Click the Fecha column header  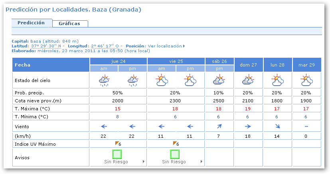pyautogui.click(x=51, y=65)
